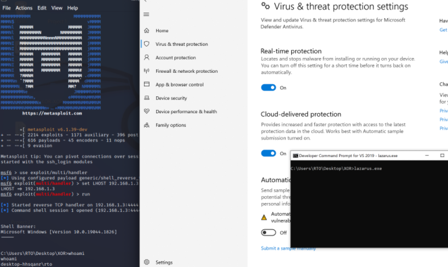Click 'Started reverse TCP handler' line
The width and height of the screenshot is (448, 267).
(x=70, y=205)
